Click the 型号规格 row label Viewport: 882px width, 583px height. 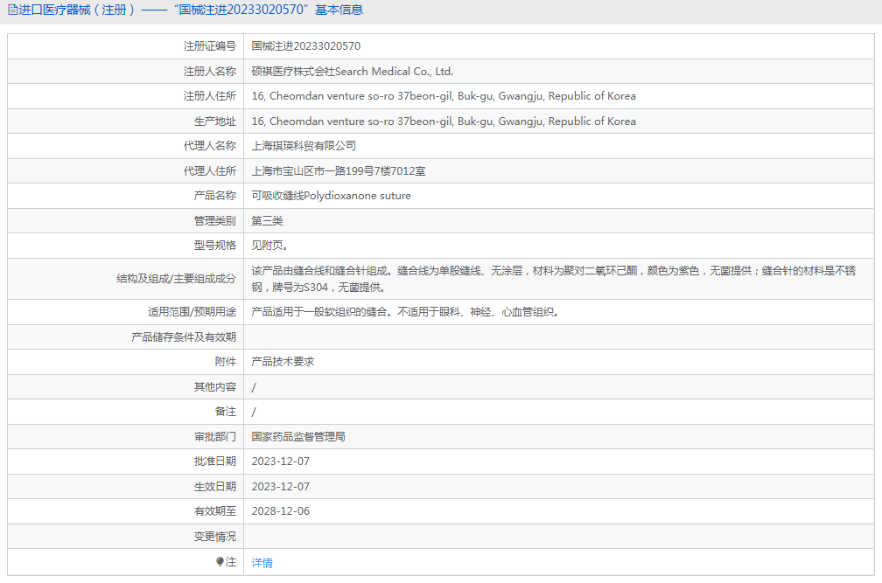(215, 246)
